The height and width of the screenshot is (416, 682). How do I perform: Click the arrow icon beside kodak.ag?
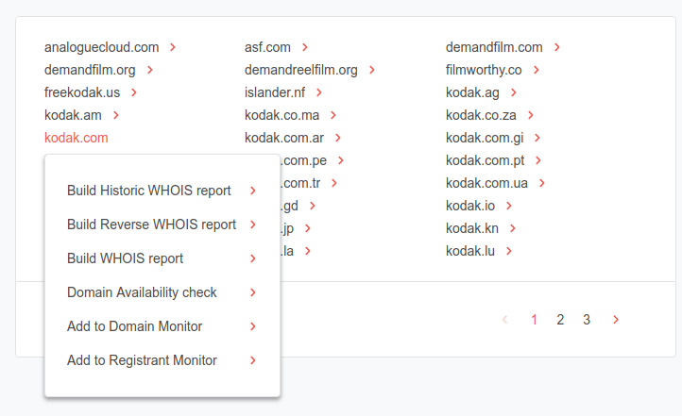514,92
